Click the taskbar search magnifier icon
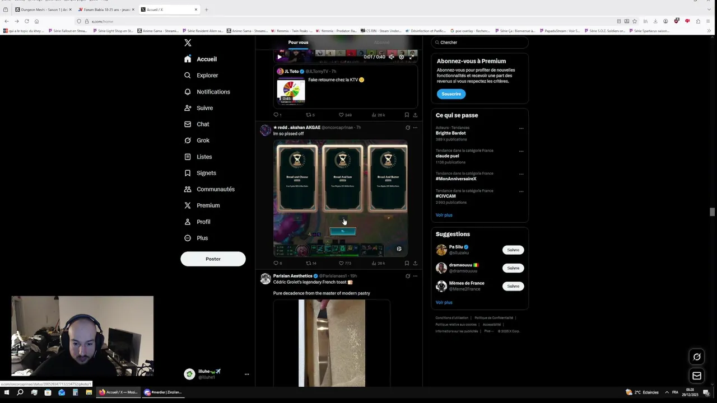The width and height of the screenshot is (717, 403). coord(20,392)
